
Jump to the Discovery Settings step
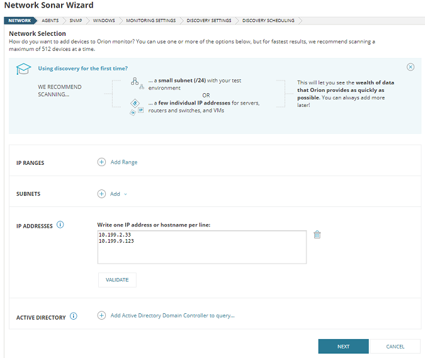[208, 21]
